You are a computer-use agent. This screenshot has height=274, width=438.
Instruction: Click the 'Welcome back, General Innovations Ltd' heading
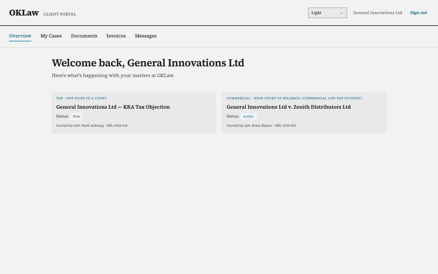[148, 63]
